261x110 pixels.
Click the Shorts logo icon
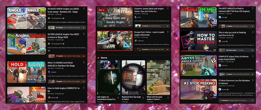98,58
